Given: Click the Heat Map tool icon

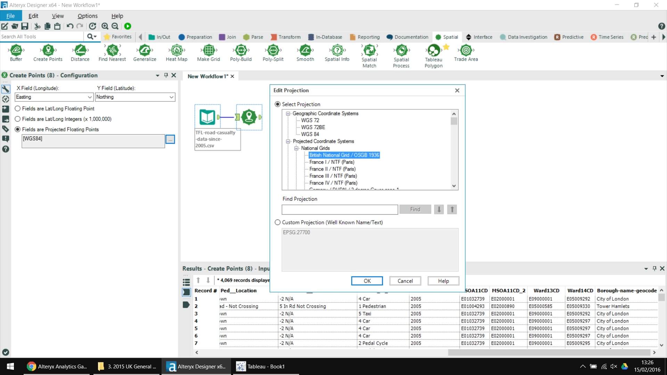Looking at the screenshot, I should pos(176,51).
